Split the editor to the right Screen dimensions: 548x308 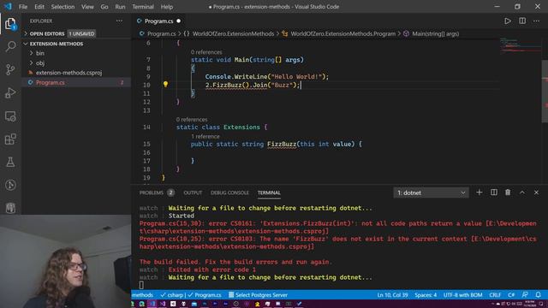click(522, 21)
